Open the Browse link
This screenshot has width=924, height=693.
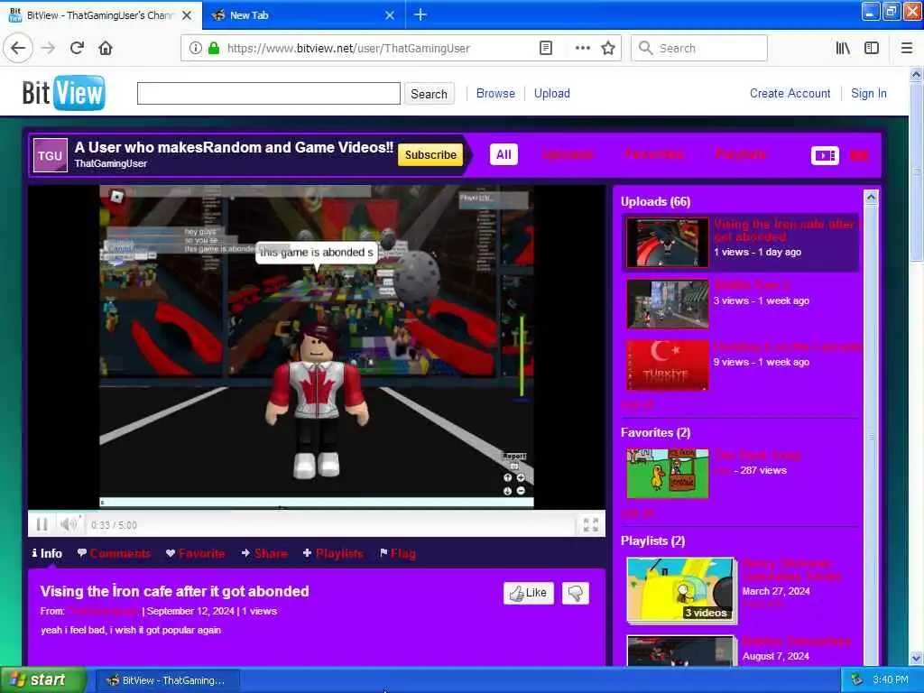(x=495, y=93)
